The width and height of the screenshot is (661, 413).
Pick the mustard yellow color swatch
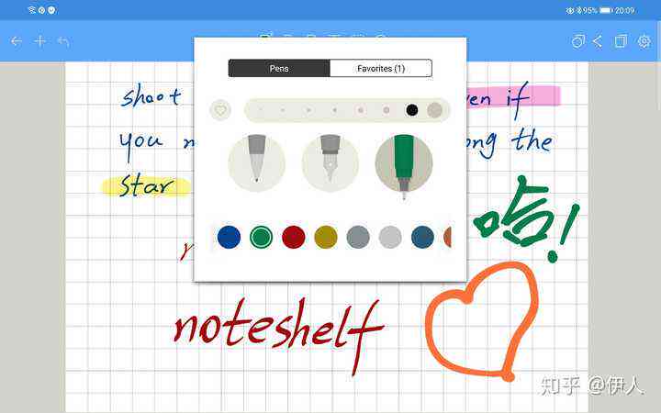pos(326,237)
